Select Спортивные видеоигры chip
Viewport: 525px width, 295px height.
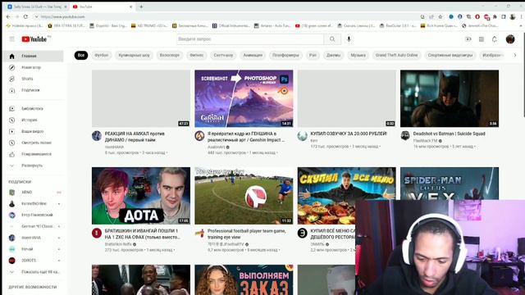(x=450, y=55)
